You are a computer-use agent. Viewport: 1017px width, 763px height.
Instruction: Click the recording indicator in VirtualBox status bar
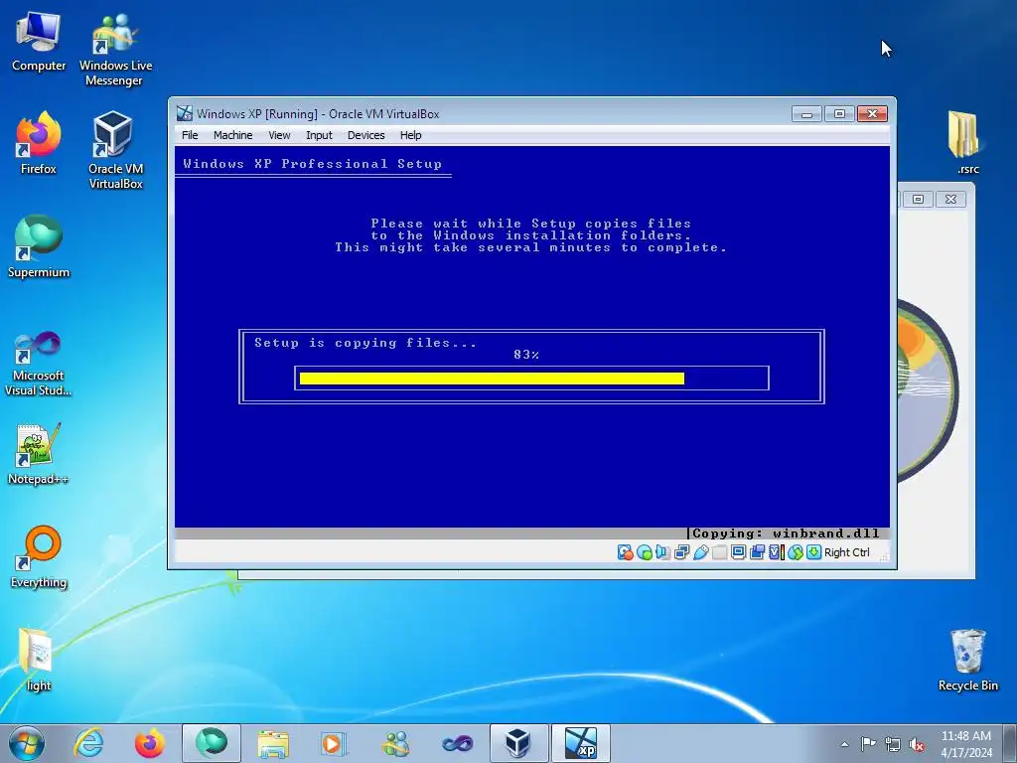pyautogui.click(x=757, y=552)
